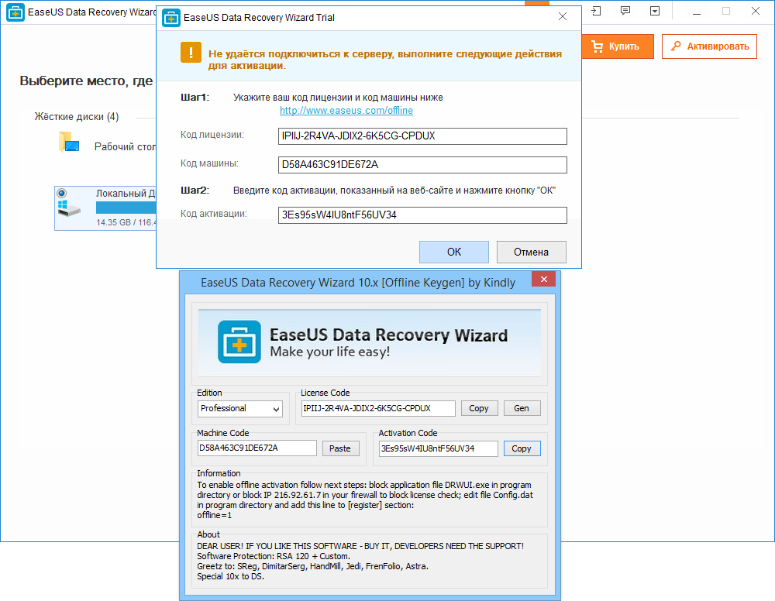Click the EaseUS briefcase logo in the keygen banner
Image resolution: width=775 pixels, height=601 pixels.
[x=239, y=342]
